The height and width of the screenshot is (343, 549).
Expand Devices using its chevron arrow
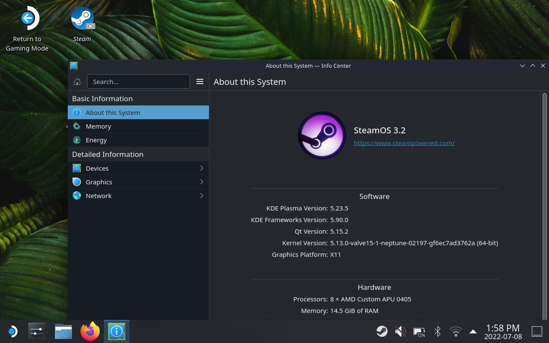[x=202, y=168]
